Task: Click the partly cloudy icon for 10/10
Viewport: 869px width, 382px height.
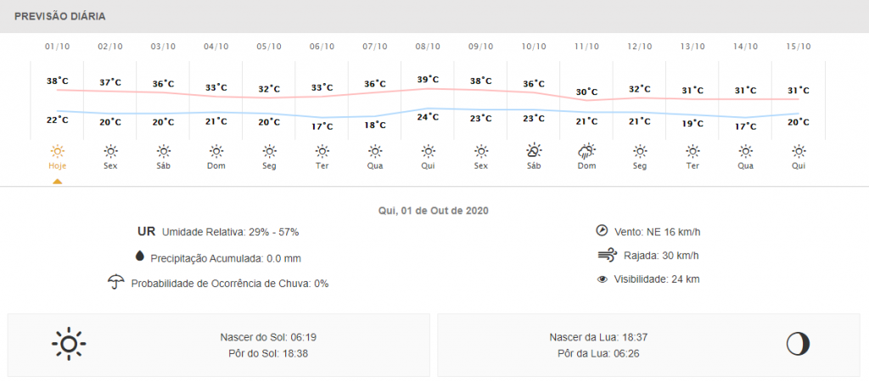Action: point(534,151)
